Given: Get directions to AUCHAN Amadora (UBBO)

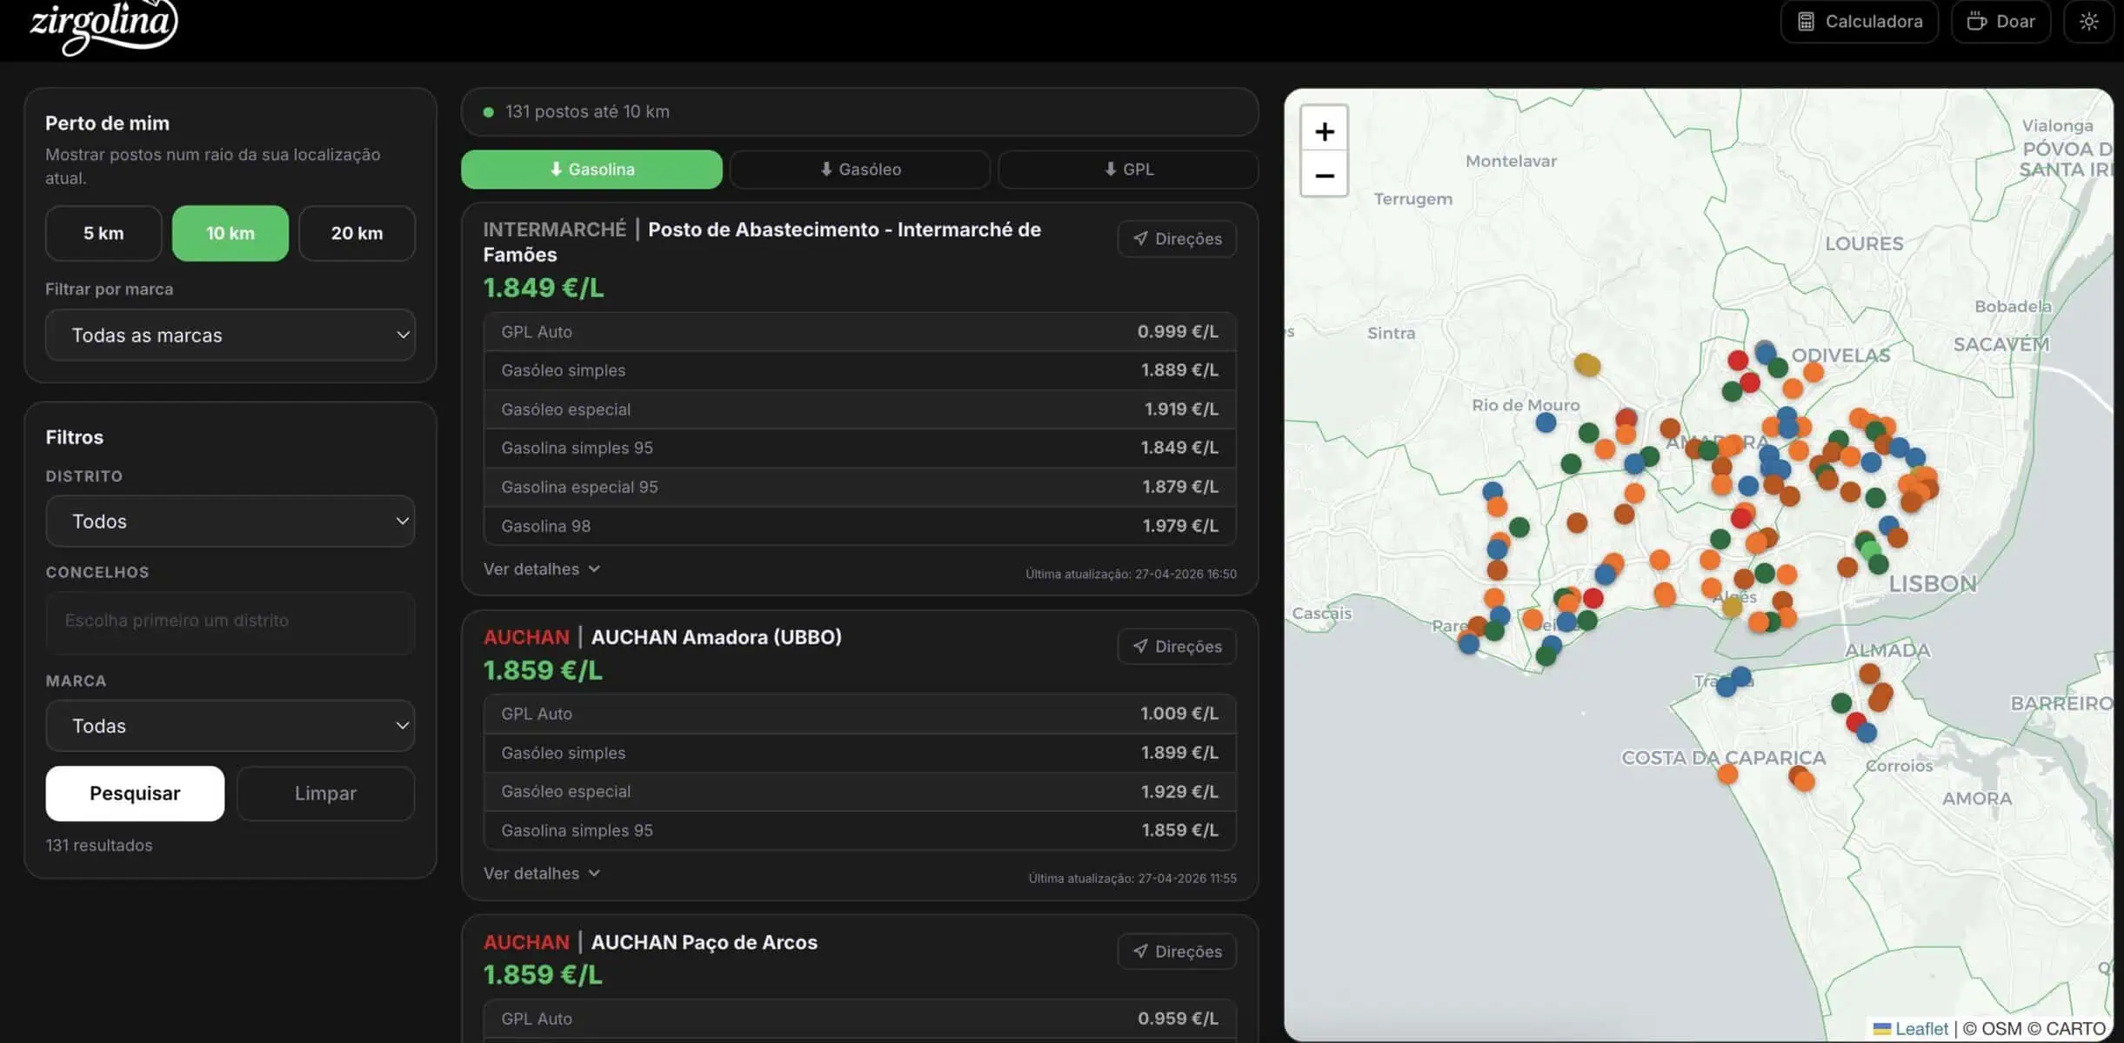Looking at the screenshot, I should [1177, 647].
